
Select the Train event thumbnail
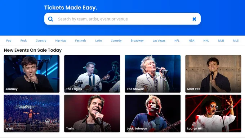point(92,113)
